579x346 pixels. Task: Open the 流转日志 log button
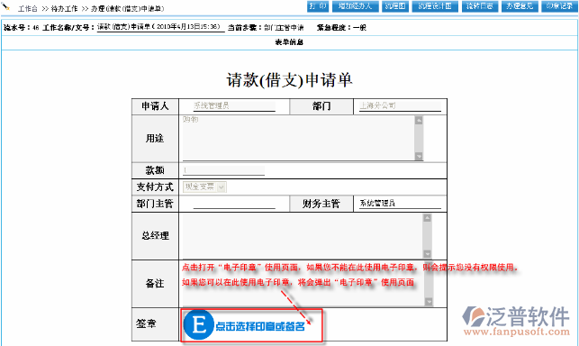[480, 6]
